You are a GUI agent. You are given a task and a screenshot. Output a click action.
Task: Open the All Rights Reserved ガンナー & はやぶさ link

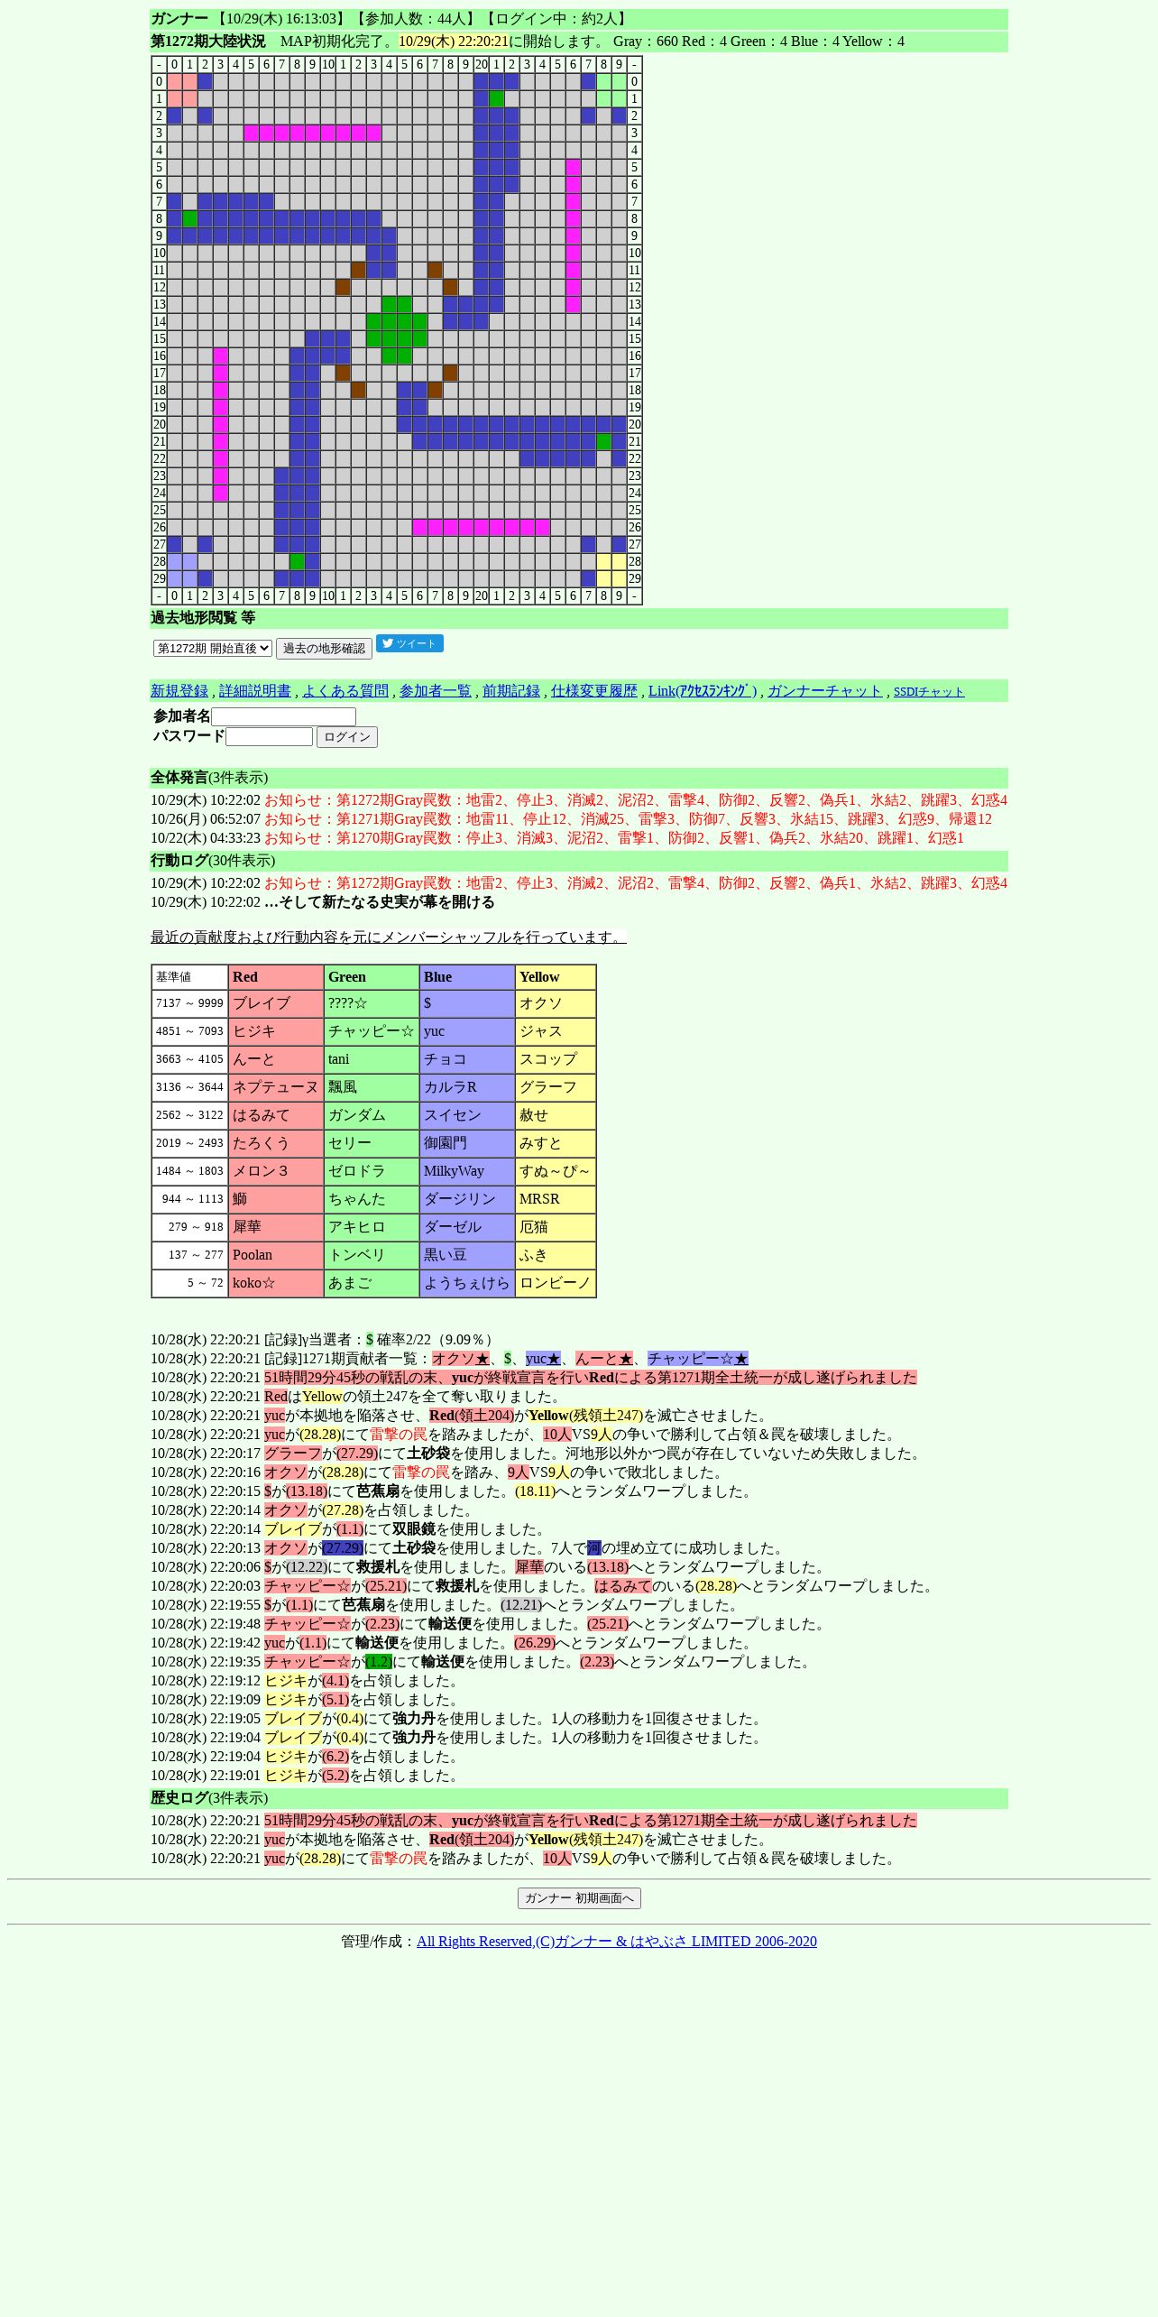tap(617, 1942)
